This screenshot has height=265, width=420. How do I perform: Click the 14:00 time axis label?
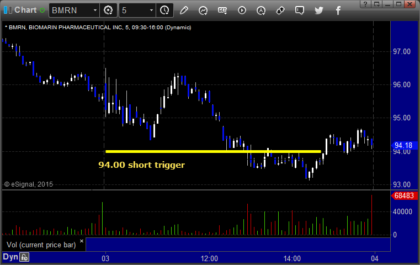pos(292,258)
